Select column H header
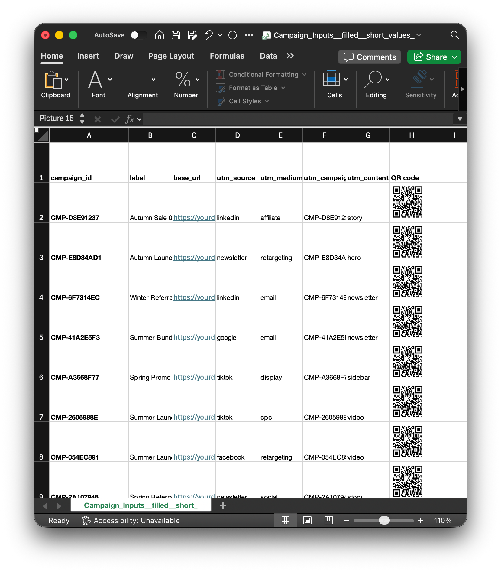501x572 pixels. point(411,135)
